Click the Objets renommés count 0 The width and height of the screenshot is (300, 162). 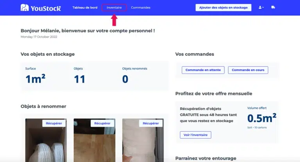pyautogui.click(x=125, y=79)
